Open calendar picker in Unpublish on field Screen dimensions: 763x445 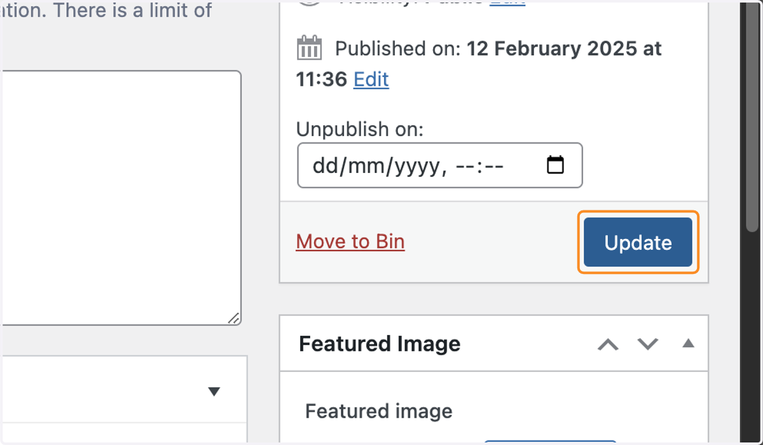tap(555, 165)
